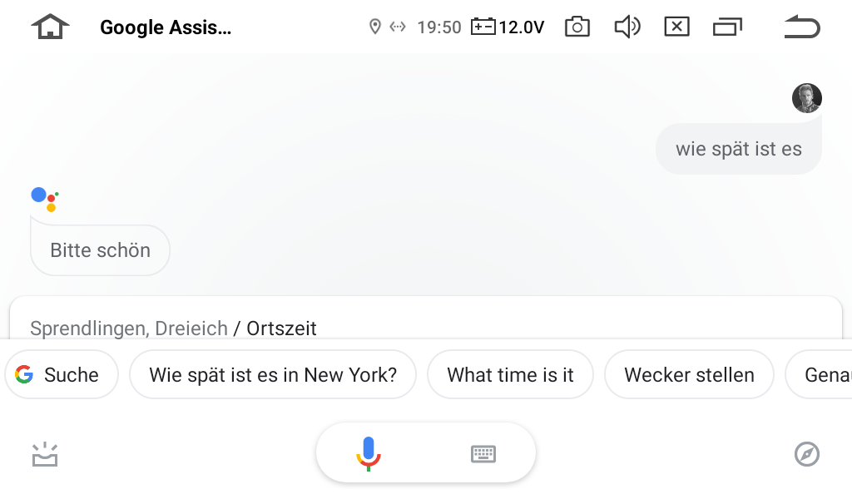Tap the 'Wecker stellen' chip
The image size is (852, 499).
coord(689,374)
